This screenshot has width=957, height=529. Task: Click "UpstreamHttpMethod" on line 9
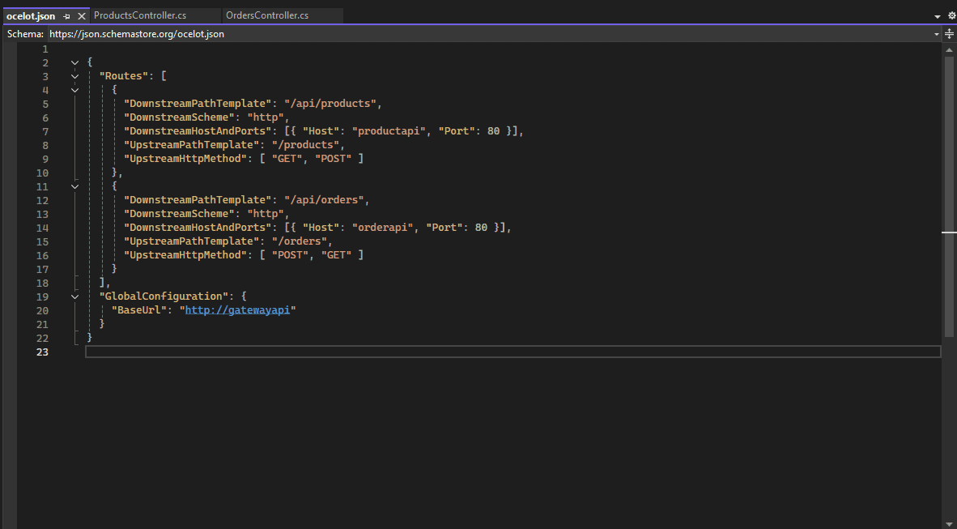(x=185, y=159)
